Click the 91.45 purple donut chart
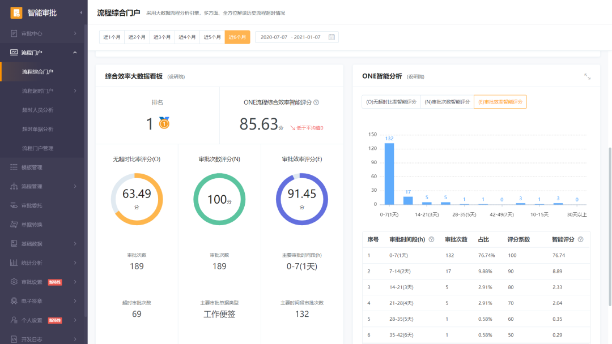The width and height of the screenshot is (612, 344). pyautogui.click(x=301, y=199)
